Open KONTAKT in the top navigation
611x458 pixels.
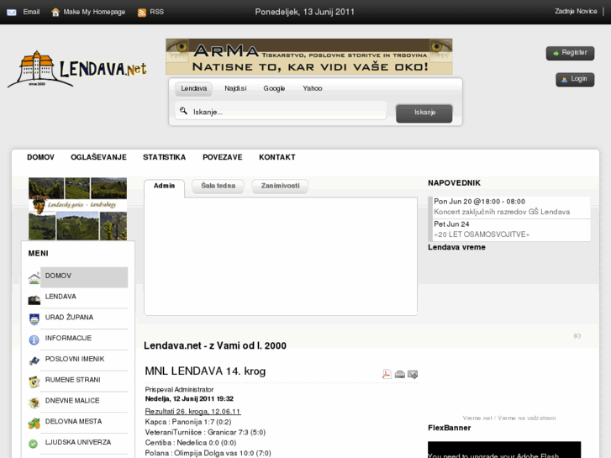[277, 157]
